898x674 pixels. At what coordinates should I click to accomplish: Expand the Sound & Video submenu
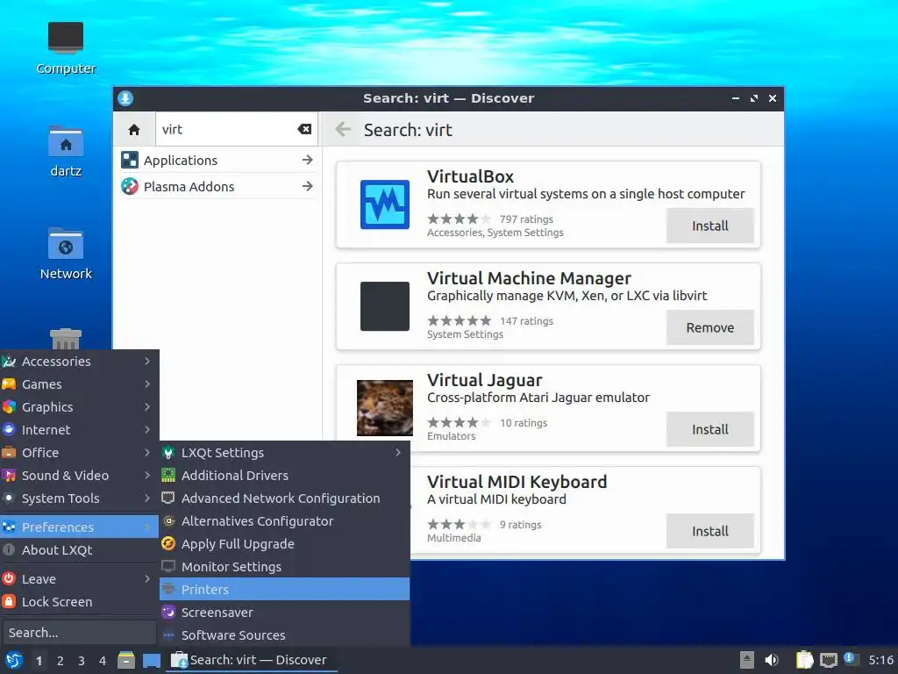79,476
